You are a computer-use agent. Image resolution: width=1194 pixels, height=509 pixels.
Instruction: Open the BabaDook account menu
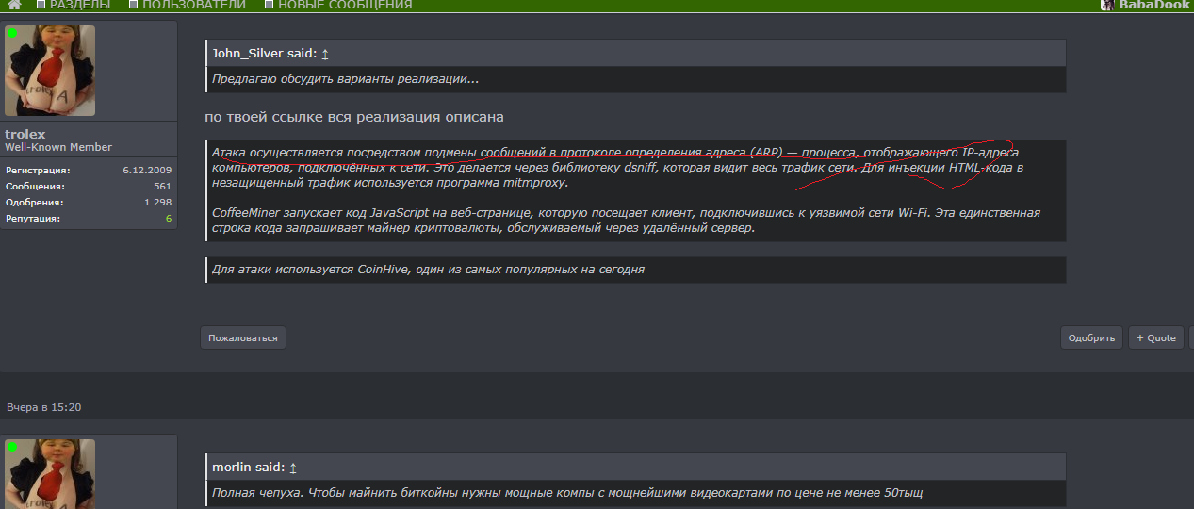click(x=1154, y=5)
